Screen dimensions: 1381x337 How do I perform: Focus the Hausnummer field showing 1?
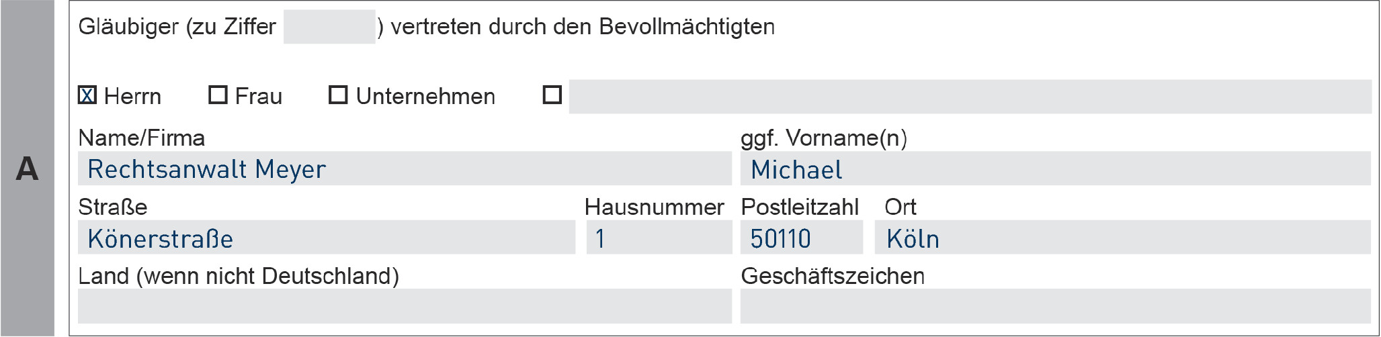(659, 238)
